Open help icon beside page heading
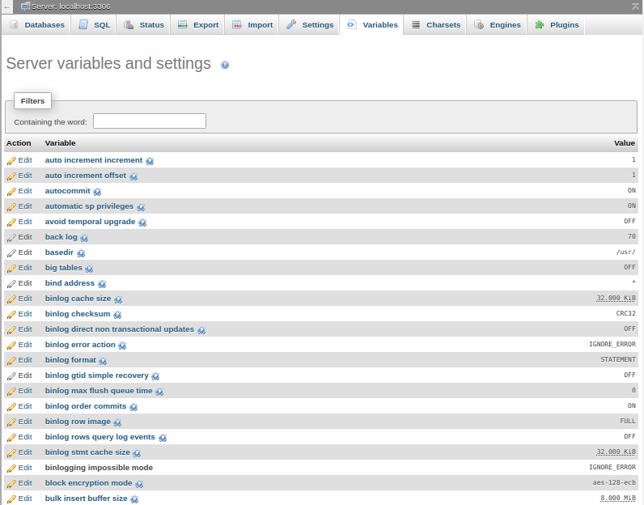This screenshot has width=644, height=505. coord(225,65)
